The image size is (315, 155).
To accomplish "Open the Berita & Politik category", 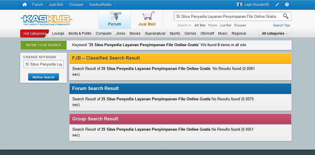I will [80, 34].
